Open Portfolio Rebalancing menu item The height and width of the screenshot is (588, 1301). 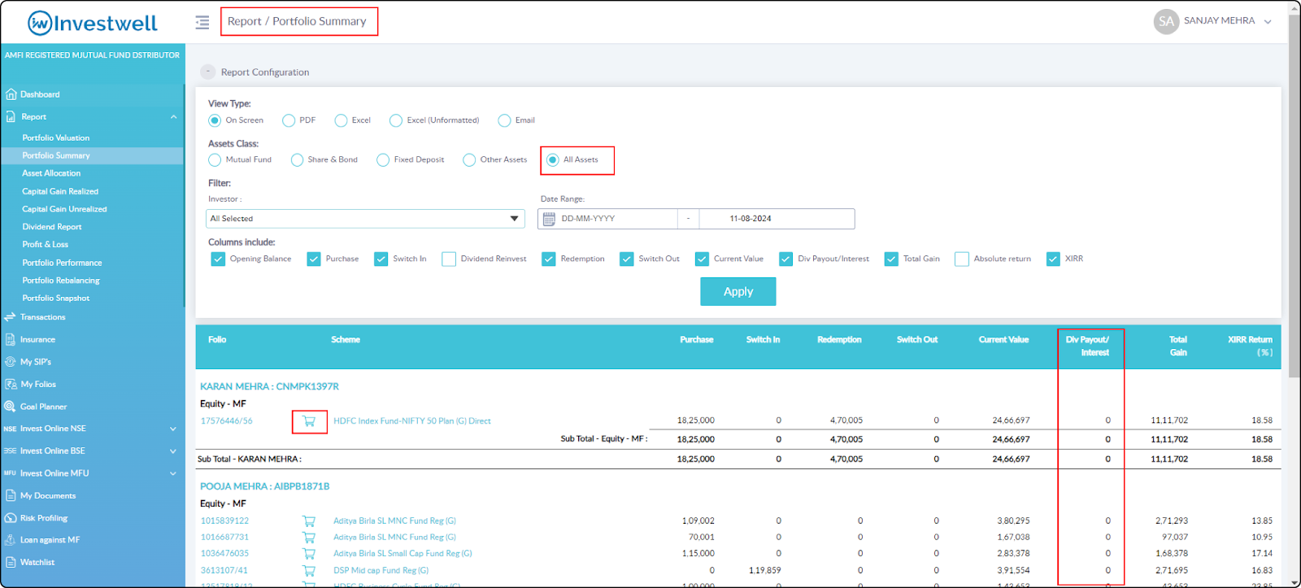pyautogui.click(x=61, y=281)
